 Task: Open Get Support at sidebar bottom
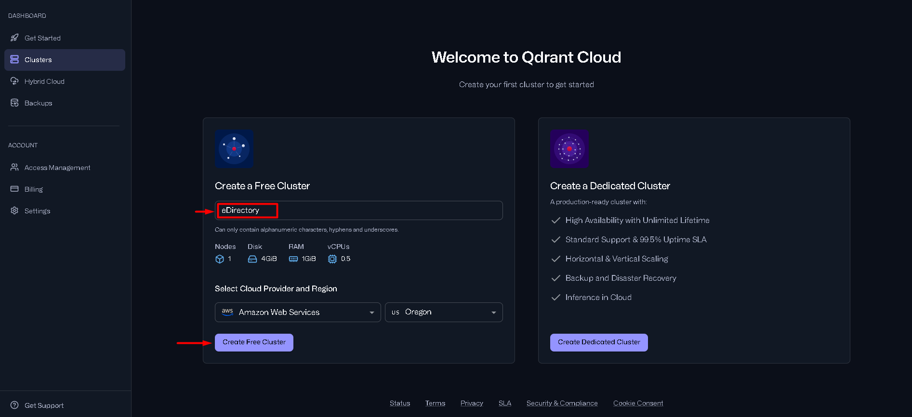click(65, 405)
